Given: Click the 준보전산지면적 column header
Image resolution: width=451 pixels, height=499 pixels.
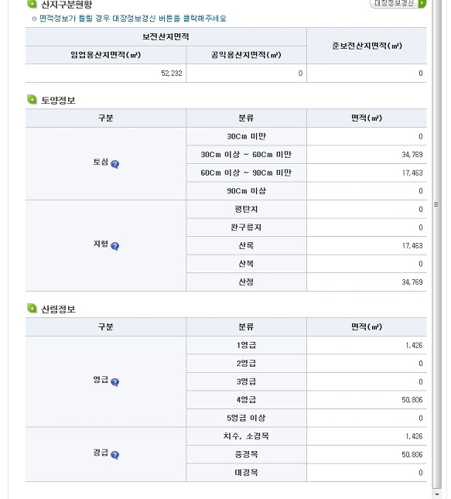Looking at the screenshot, I should pyautogui.click(x=367, y=46).
